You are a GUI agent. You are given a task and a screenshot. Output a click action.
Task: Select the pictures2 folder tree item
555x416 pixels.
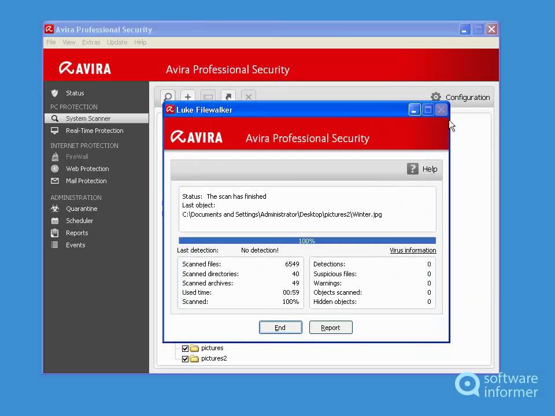tap(214, 358)
